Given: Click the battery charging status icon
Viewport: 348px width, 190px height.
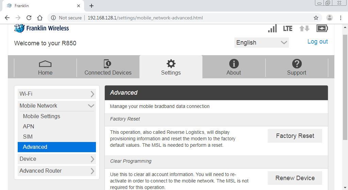Looking at the screenshot, I should (322, 28).
